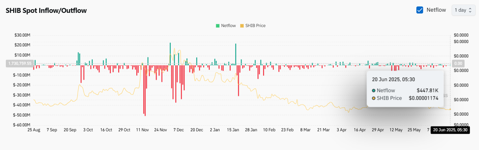
Task: Click the green Netflow legend swatch
Action: tap(218, 26)
